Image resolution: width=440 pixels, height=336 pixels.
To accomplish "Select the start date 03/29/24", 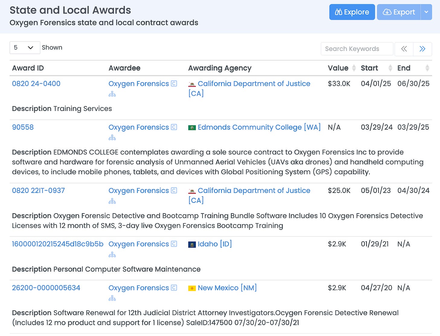I will (x=377, y=127).
